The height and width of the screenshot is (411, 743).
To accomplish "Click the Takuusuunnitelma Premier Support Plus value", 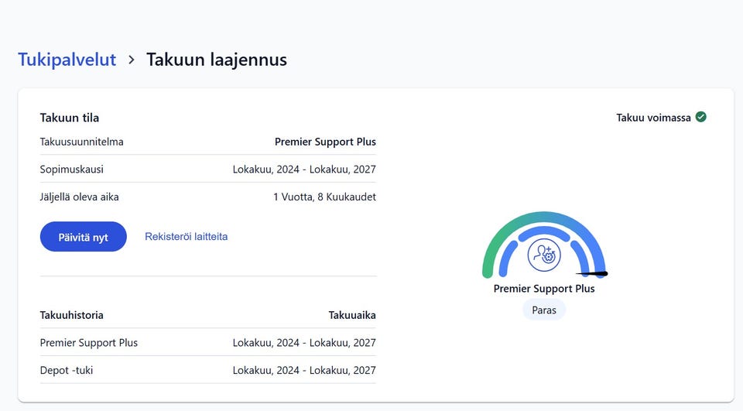I will (325, 142).
